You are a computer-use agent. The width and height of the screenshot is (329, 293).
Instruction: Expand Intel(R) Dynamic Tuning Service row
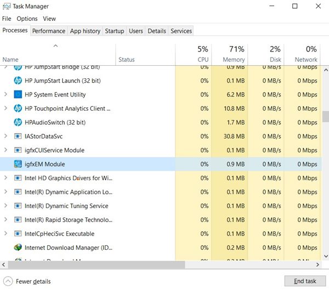(x=6, y=206)
